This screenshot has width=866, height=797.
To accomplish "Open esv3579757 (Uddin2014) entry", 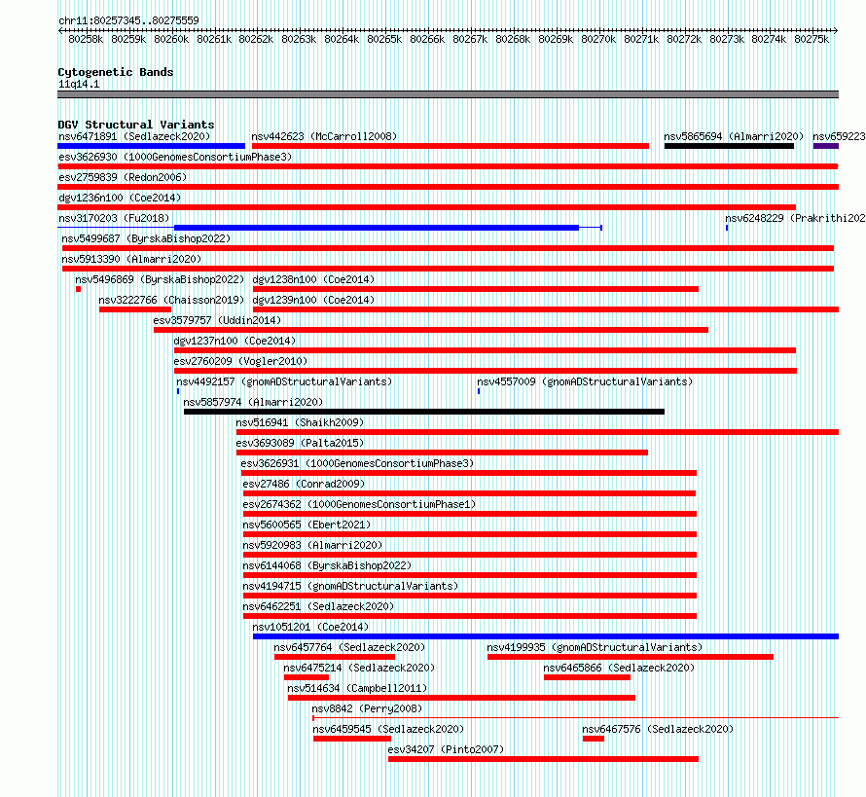I will click(217, 320).
